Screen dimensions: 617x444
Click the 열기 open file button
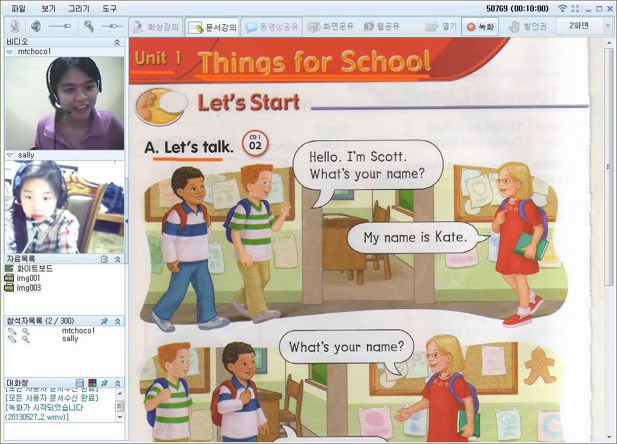(440, 26)
